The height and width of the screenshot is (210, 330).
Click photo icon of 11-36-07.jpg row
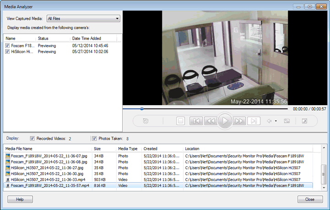(8, 156)
